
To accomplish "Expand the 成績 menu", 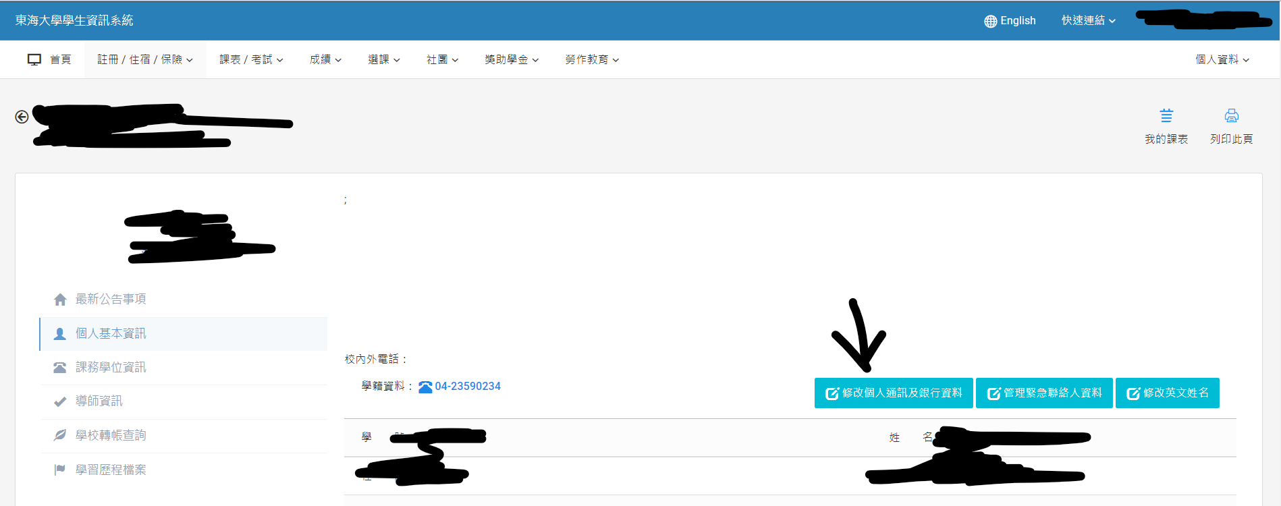I will pyautogui.click(x=325, y=59).
